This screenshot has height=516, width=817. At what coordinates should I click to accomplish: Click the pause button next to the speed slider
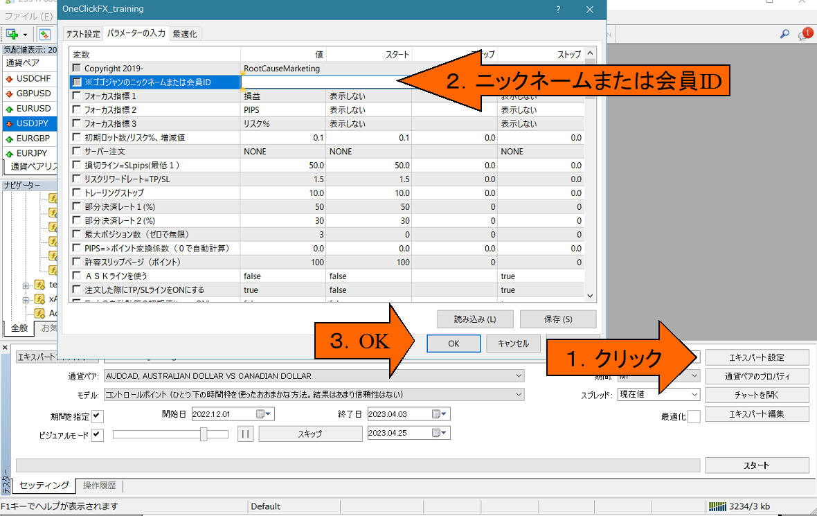click(x=246, y=434)
